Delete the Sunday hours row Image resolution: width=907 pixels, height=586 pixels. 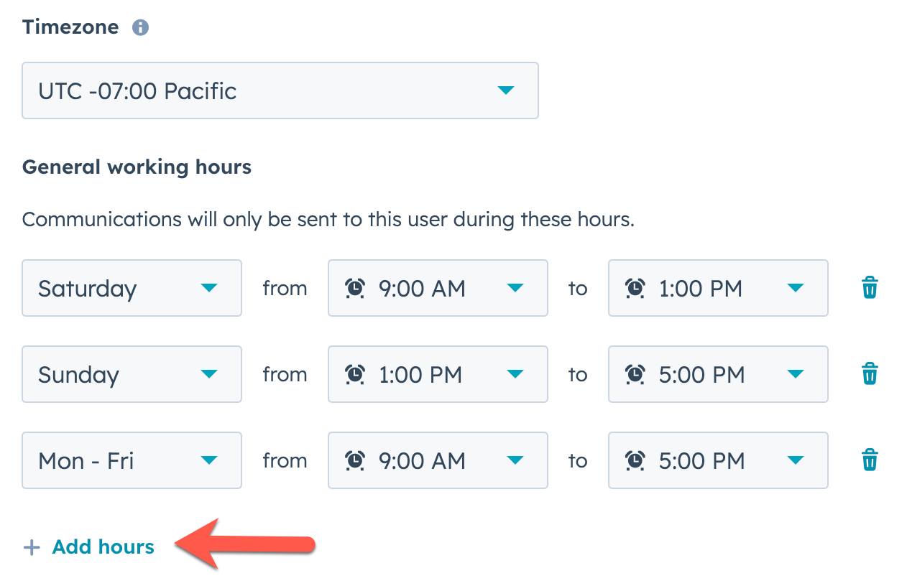(x=869, y=374)
